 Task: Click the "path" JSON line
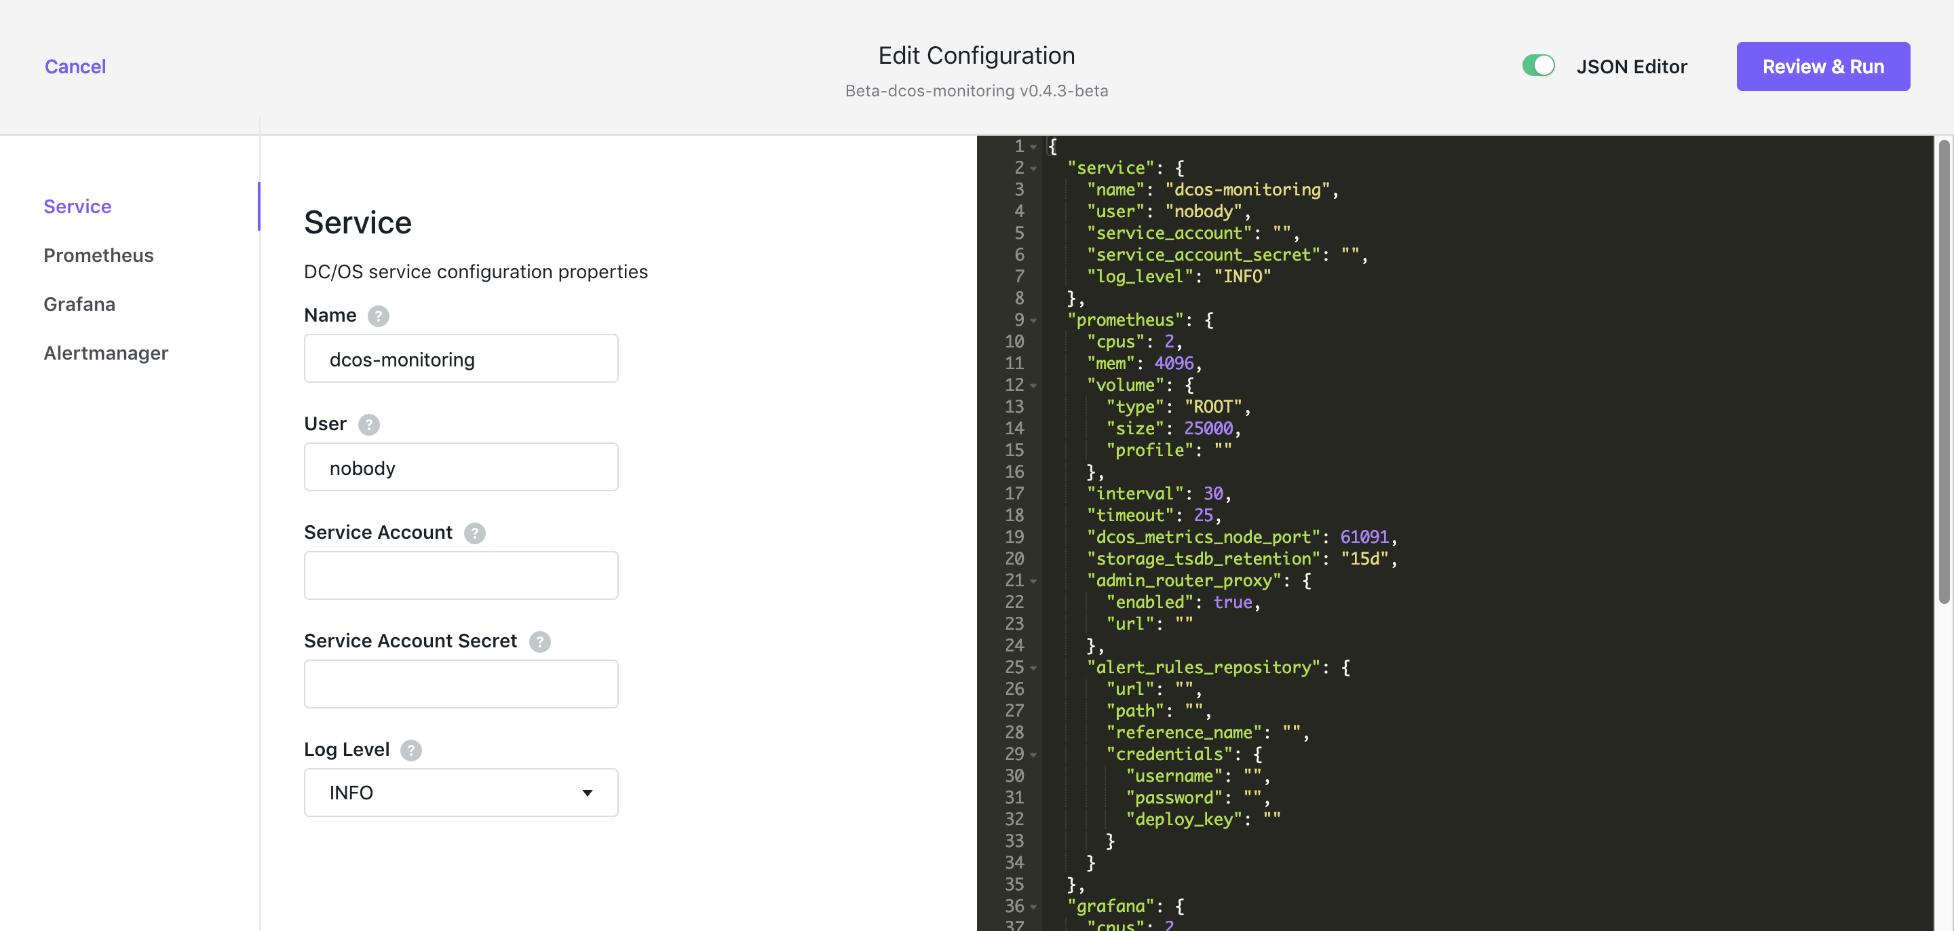1158,710
